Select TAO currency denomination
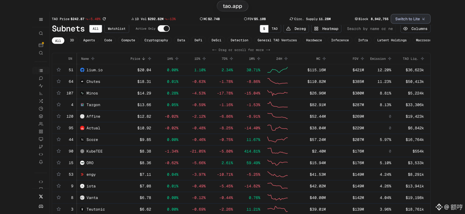The width and height of the screenshot is (465, 214). pyautogui.click(x=274, y=29)
